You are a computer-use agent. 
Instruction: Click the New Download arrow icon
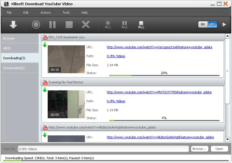pyautogui.click(x=13, y=25)
